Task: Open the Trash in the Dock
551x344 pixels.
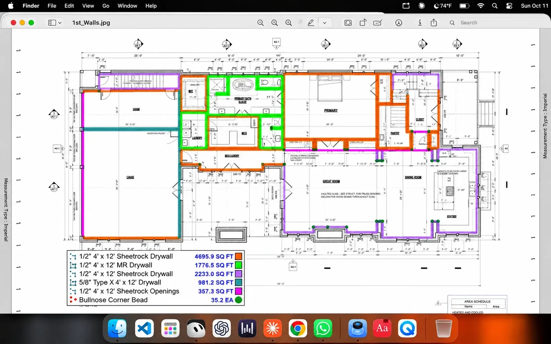Action: pos(443,328)
